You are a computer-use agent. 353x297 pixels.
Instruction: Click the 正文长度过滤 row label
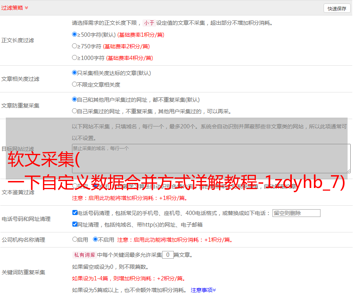click(x=17, y=40)
